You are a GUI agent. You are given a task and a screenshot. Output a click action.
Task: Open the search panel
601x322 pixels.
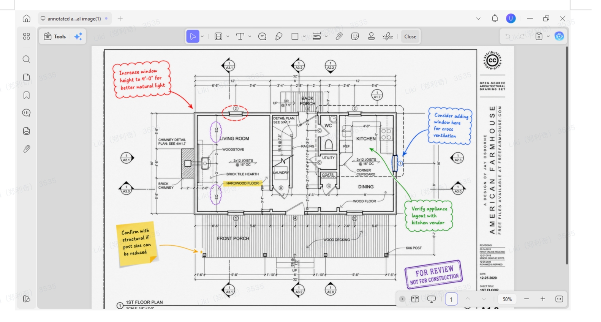[x=26, y=59]
